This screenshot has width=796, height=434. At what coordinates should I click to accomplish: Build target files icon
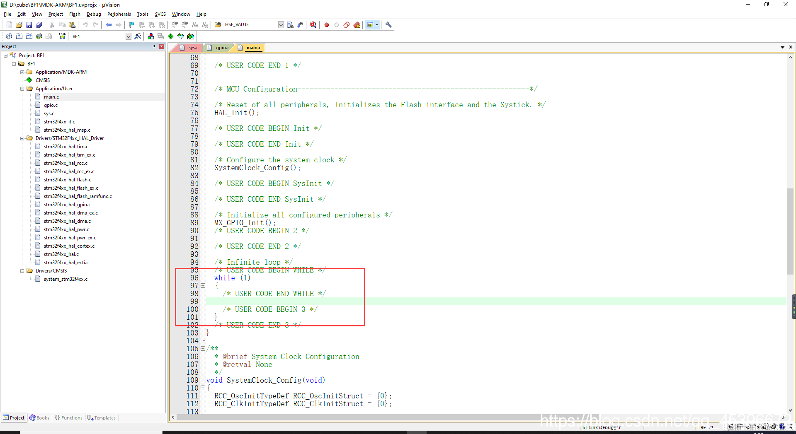point(19,36)
